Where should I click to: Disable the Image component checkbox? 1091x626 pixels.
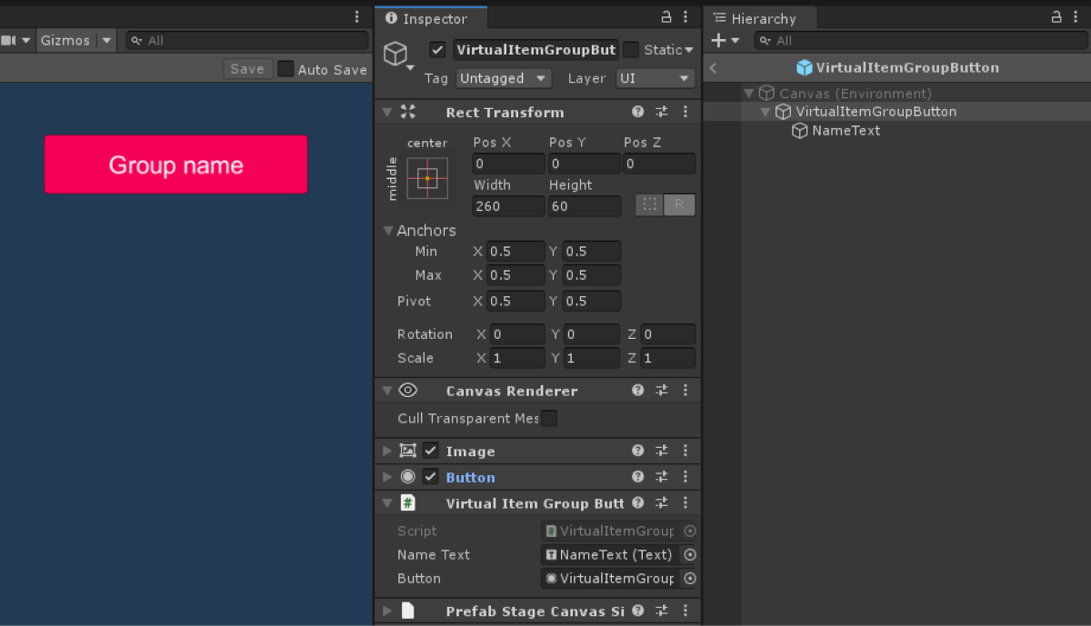431,451
